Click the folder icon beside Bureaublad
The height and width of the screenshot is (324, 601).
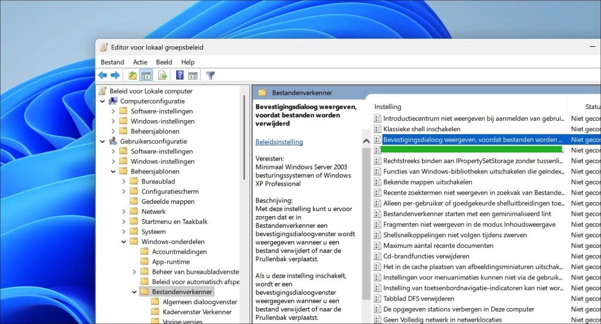point(134,181)
